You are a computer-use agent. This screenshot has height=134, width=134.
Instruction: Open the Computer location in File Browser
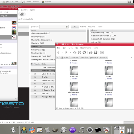click(x=95, y=52)
